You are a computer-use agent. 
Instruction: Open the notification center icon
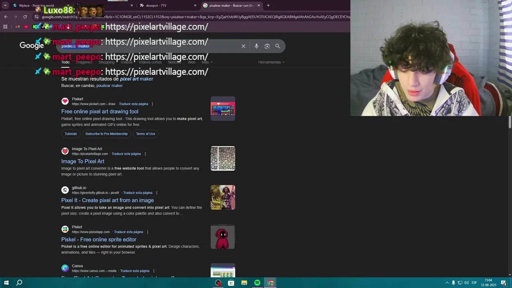[x=504, y=283]
